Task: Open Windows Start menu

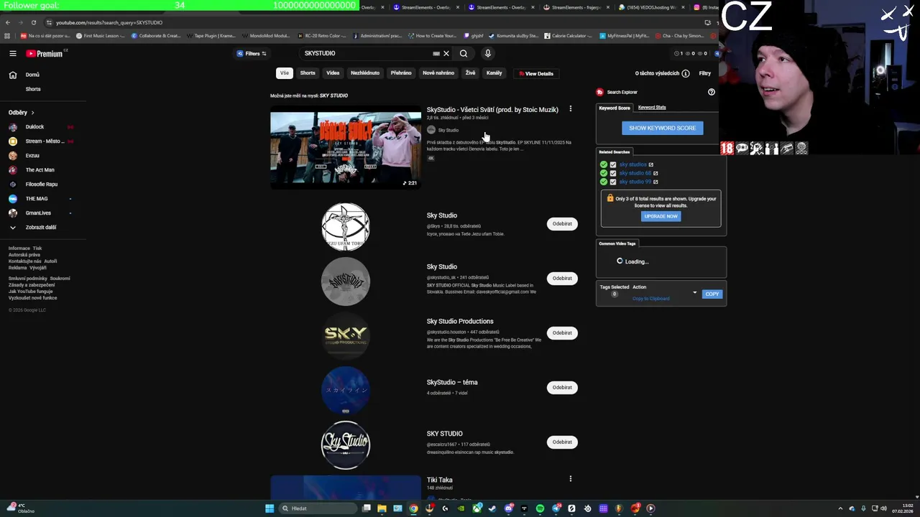Action: [270, 508]
